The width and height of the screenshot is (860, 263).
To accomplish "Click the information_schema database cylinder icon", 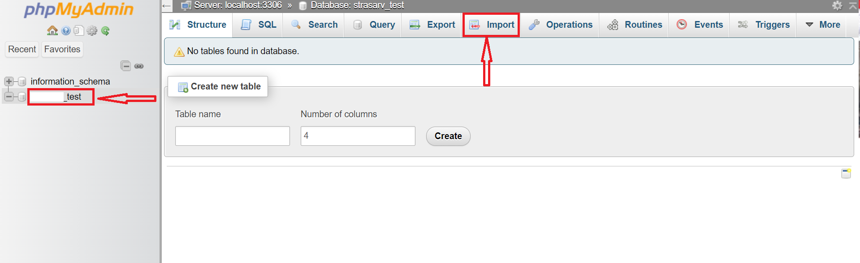I will (22, 81).
